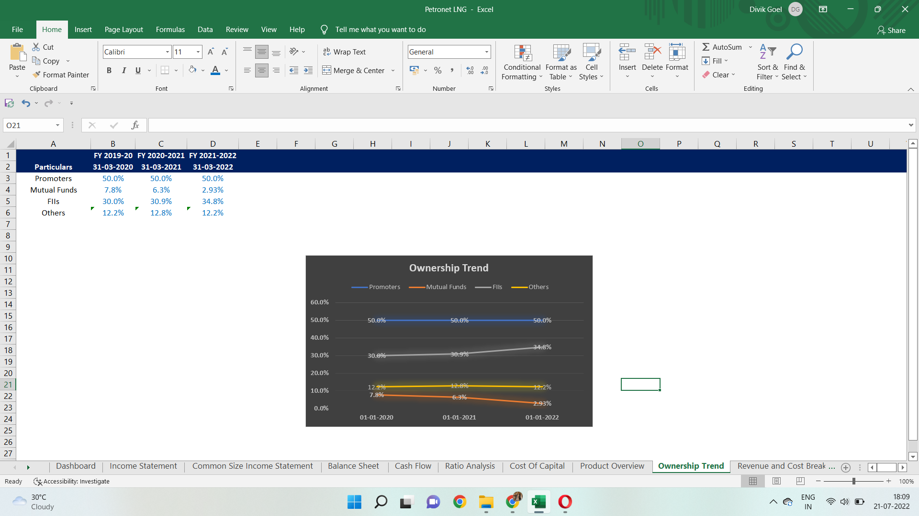
Task: Expand Merge & Center dropdown arrow
Action: click(393, 70)
